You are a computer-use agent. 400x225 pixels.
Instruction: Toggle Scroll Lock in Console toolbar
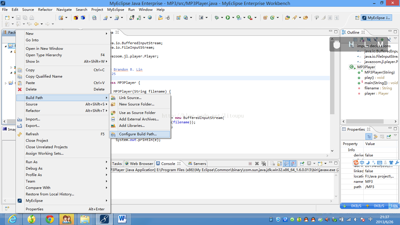[x=279, y=163]
